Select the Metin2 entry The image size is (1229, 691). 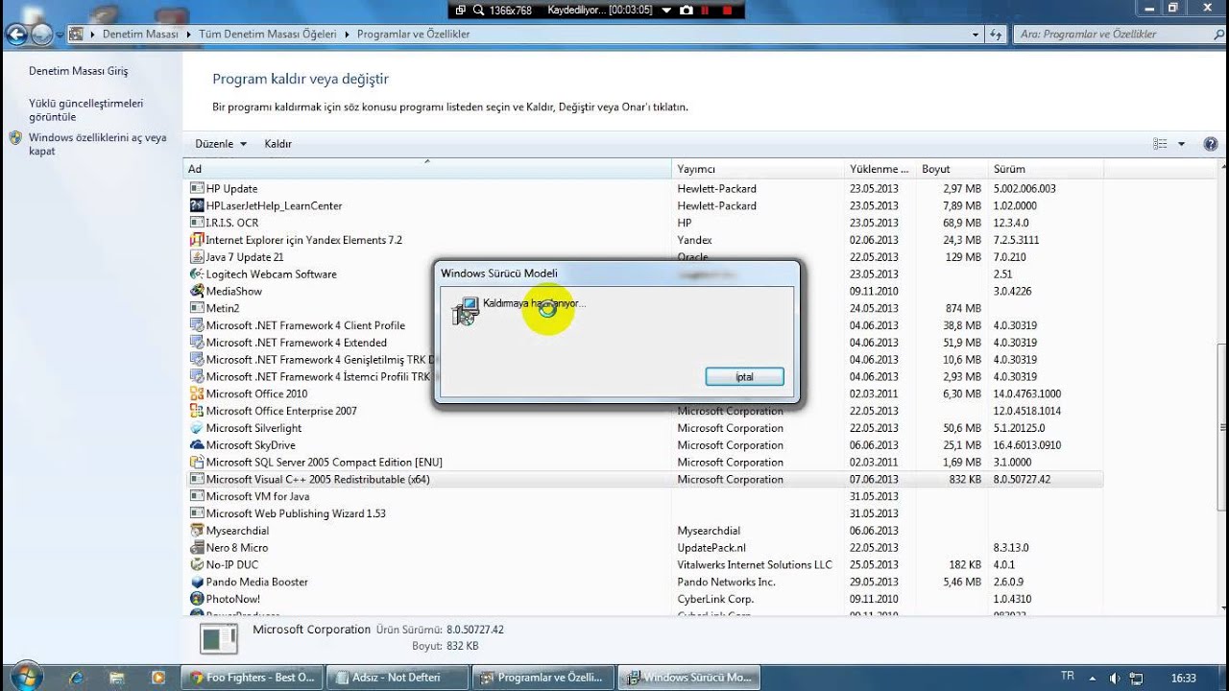643,308
